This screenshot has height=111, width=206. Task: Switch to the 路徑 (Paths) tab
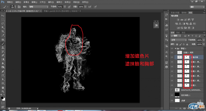[184, 32]
